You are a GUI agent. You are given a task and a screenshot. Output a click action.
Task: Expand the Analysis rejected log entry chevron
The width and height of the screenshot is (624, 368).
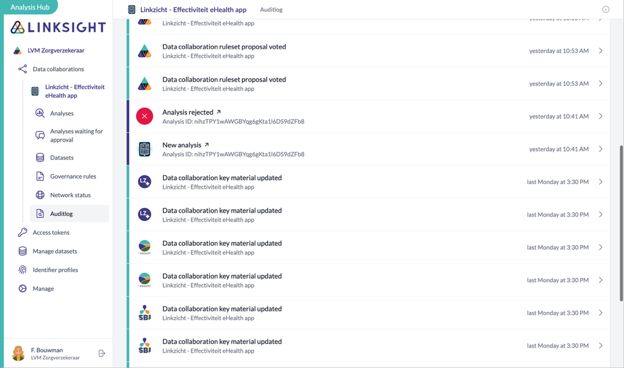601,116
